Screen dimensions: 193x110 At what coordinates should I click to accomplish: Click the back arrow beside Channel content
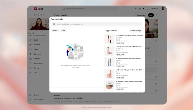pyautogui.click(x=30, y=15)
